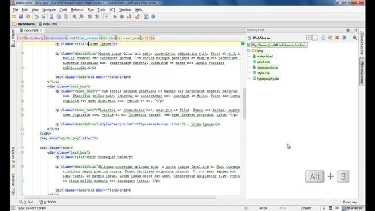Click the blue help icon in Remote Host
375x211 pixels.
[344, 38]
